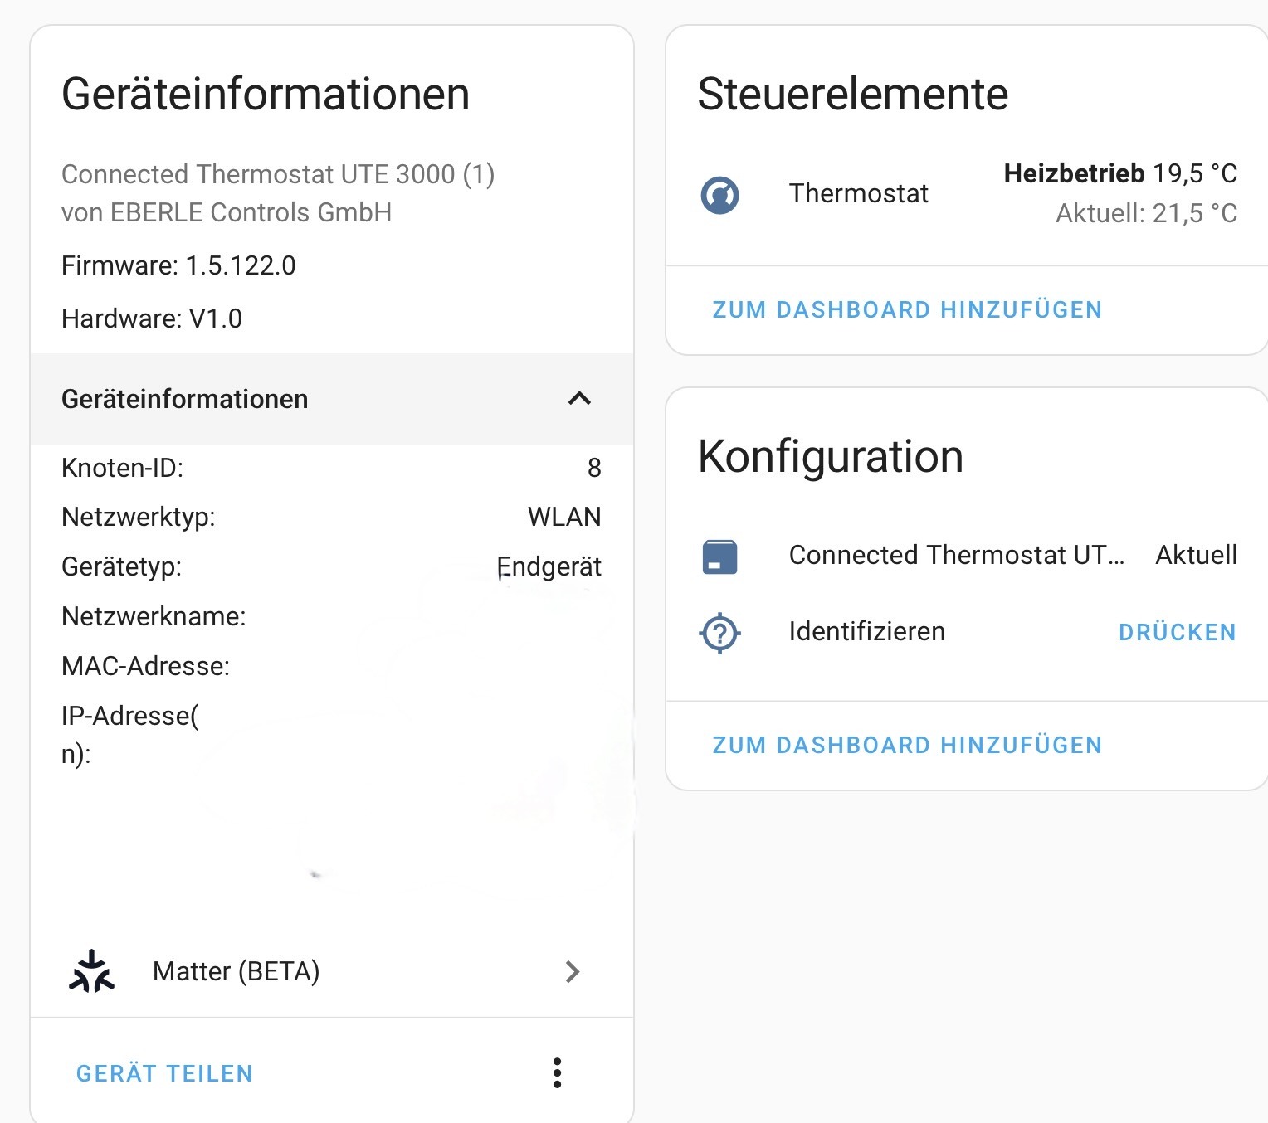Image resolution: width=1268 pixels, height=1123 pixels.
Task: Add Steuerelemente to dashboard
Action: [906, 310]
